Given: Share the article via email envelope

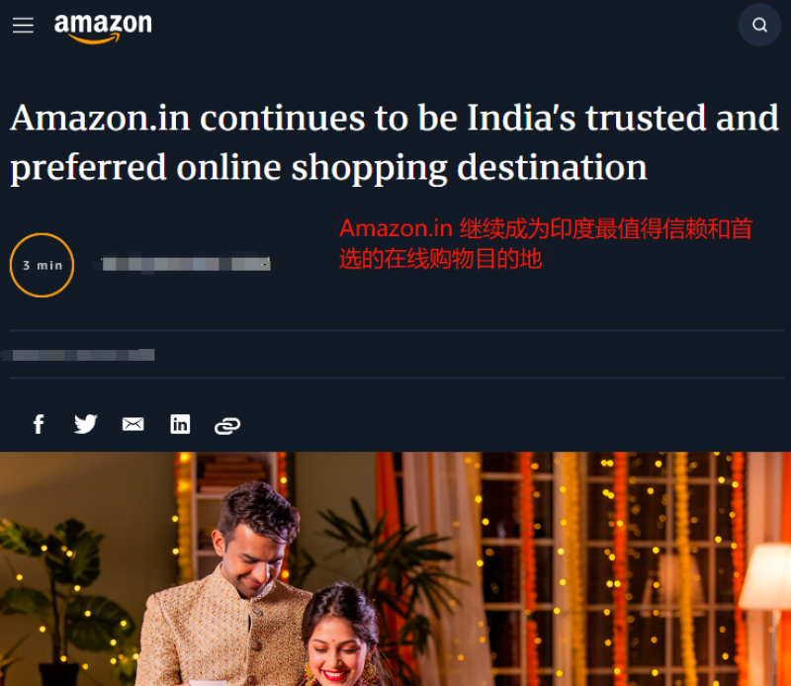Looking at the screenshot, I should [x=133, y=424].
